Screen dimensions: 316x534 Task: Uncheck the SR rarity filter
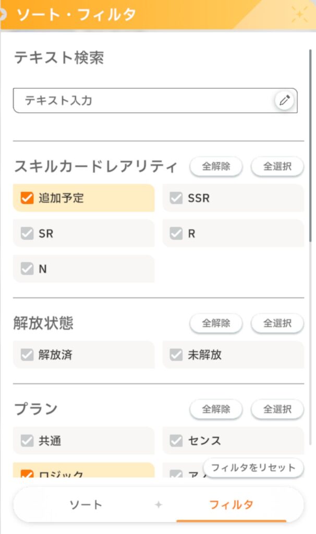(x=27, y=234)
